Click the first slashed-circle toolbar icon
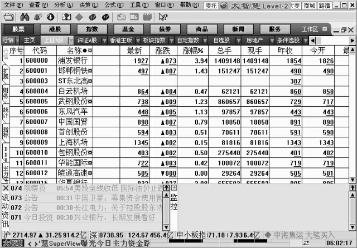The image size is (357, 248). coord(92,17)
